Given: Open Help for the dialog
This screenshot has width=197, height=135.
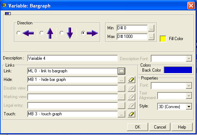Looking at the screenshot, I should point(182,127).
